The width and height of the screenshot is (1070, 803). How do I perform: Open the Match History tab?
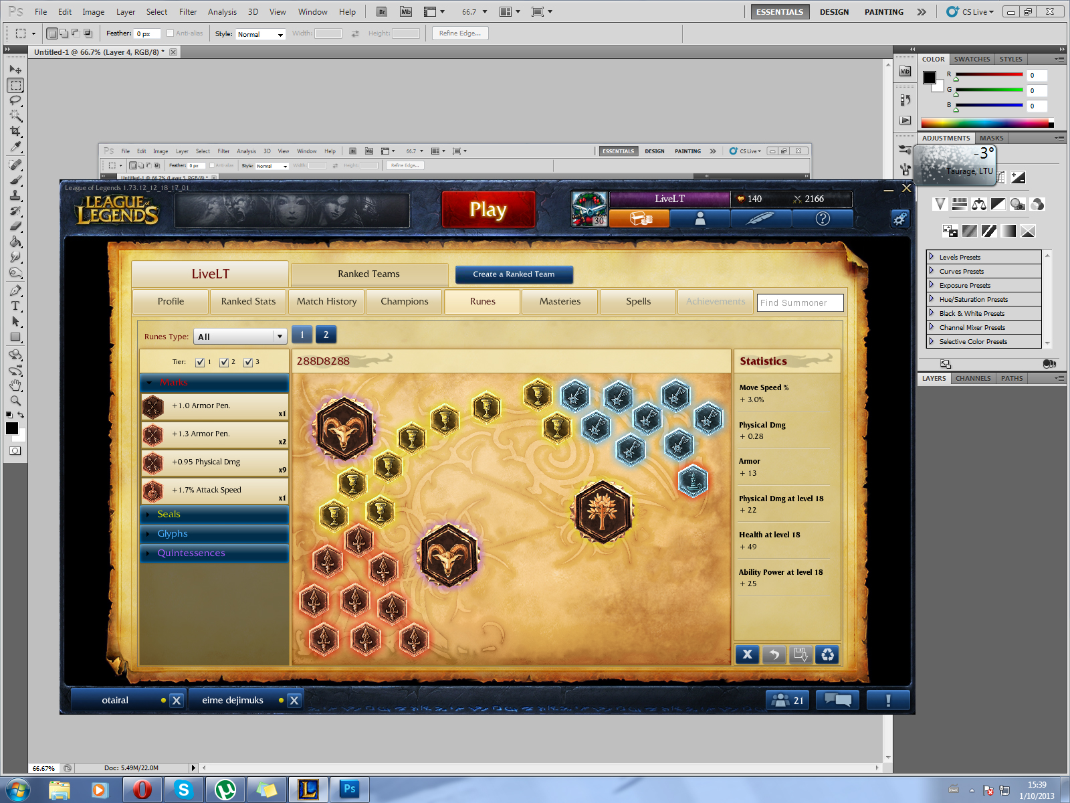click(x=327, y=301)
